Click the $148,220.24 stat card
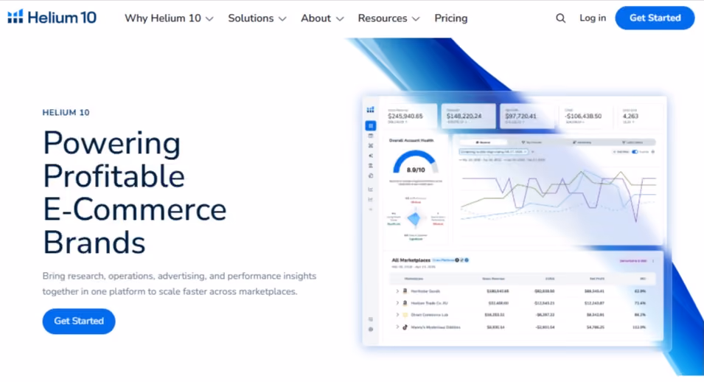Image resolution: width=704 pixels, height=382 pixels. (x=468, y=117)
